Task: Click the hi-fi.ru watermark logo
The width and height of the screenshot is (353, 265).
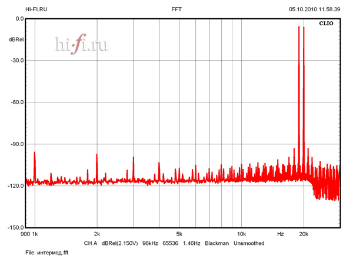Action: pos(81,45)
